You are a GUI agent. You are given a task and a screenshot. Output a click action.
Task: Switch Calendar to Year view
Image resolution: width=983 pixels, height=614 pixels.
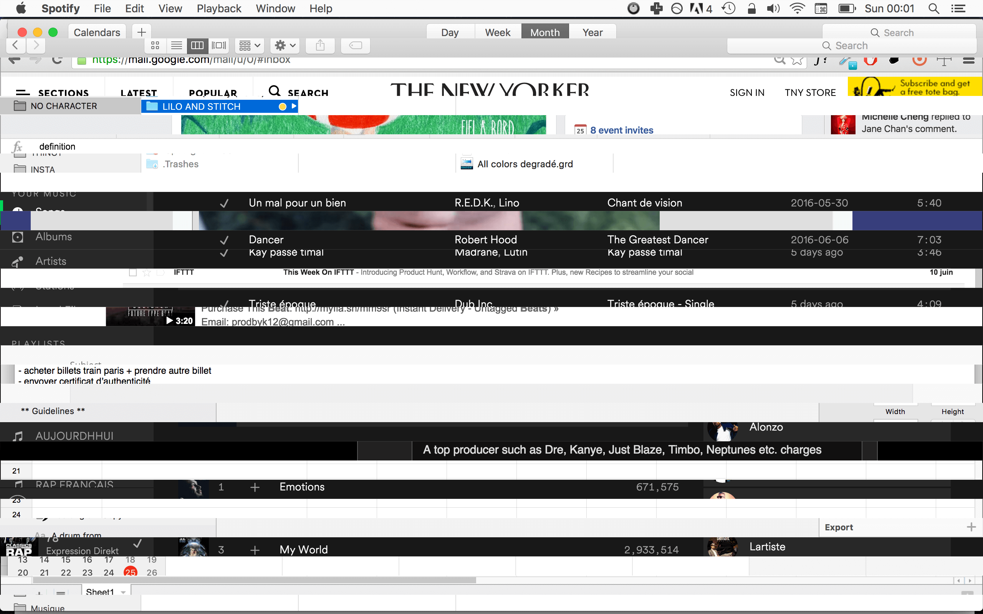click(x=592, y=32)
